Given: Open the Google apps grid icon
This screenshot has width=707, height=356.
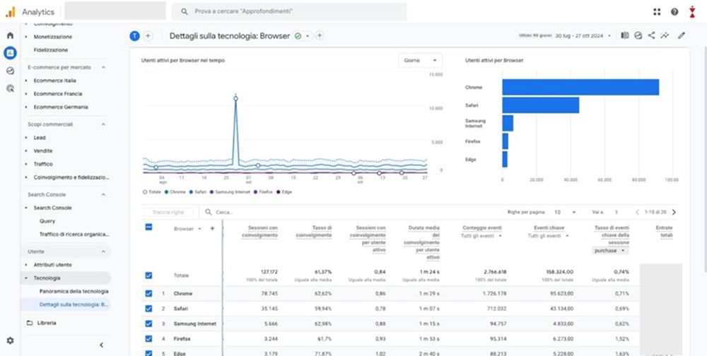Looking at the screenshot, I should tap(657, 12).
